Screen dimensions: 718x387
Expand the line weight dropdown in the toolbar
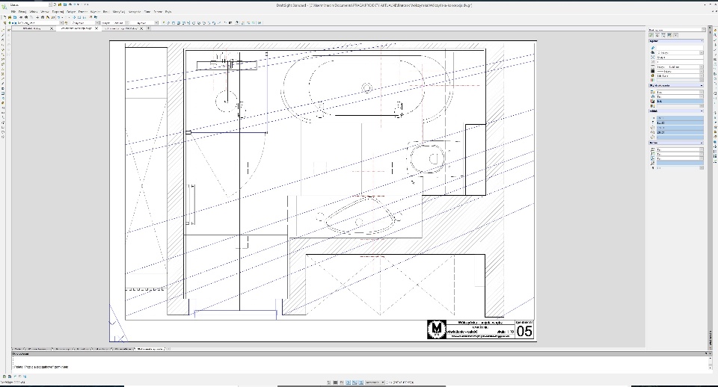tap(156, 23)
